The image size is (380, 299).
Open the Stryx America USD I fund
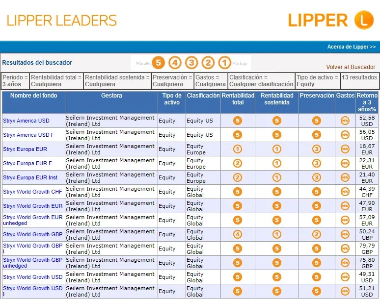click(27, 135)
